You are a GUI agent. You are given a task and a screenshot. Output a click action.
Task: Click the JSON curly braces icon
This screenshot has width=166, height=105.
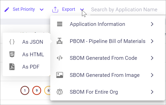[12, 42]
